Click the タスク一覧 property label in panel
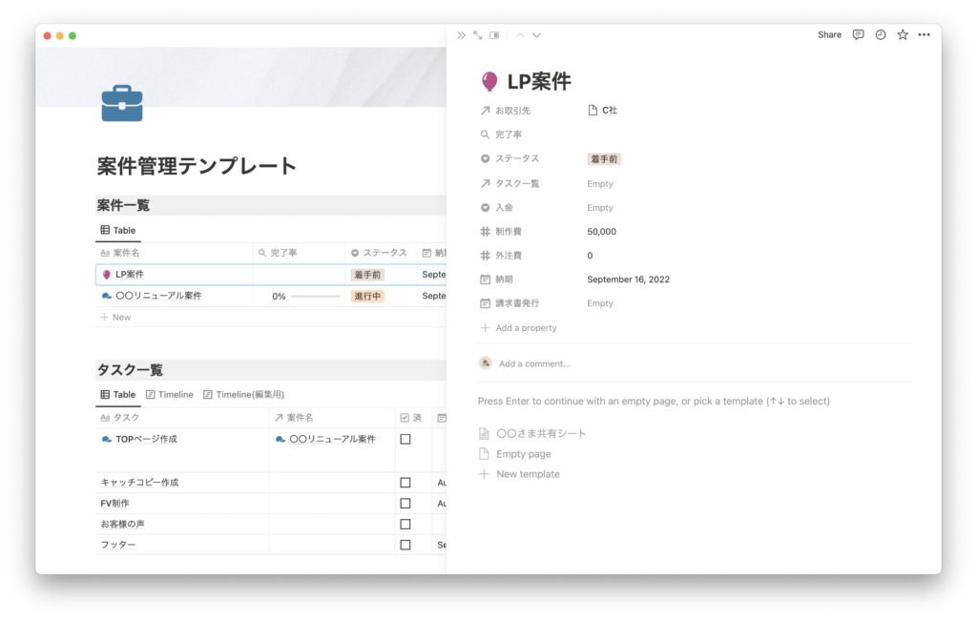The image size is (977, 621). [x=517, y=184]
